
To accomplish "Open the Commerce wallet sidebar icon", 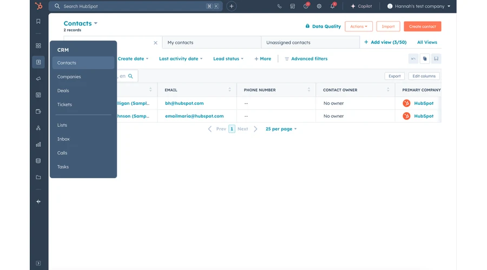I will (38, 111).
